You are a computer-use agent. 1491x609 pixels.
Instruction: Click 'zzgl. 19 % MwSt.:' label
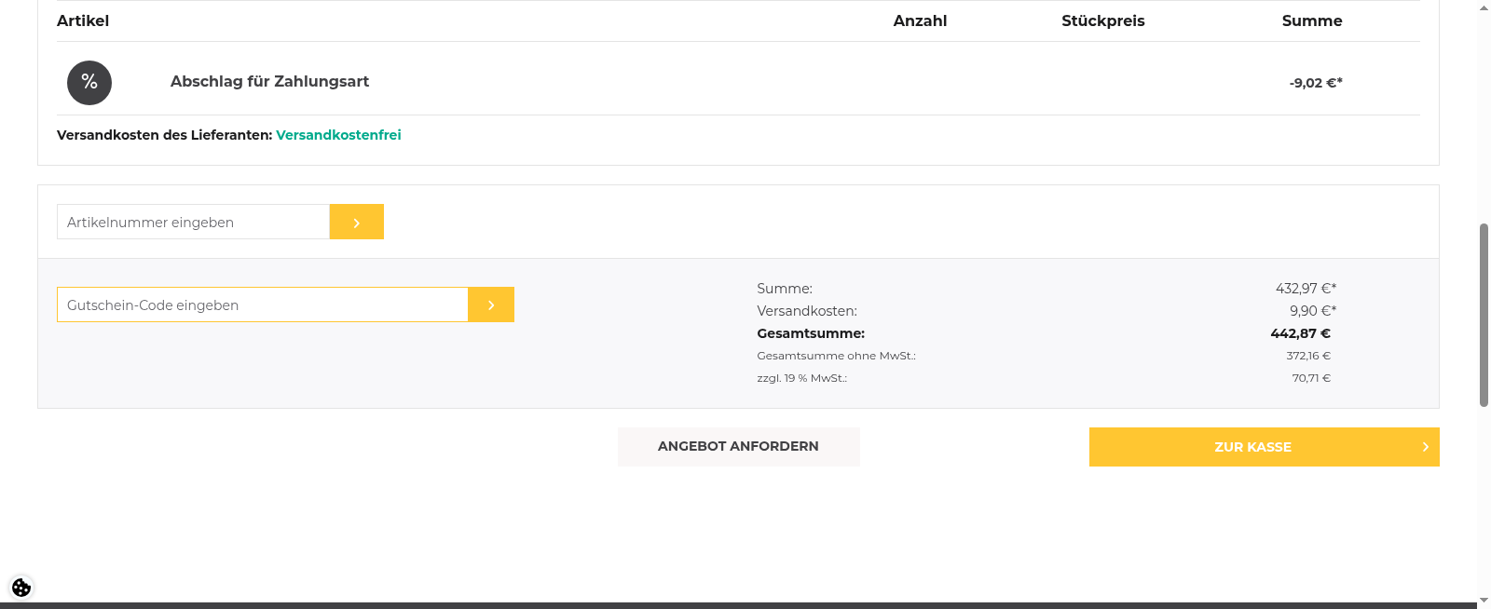coord(801,378)
